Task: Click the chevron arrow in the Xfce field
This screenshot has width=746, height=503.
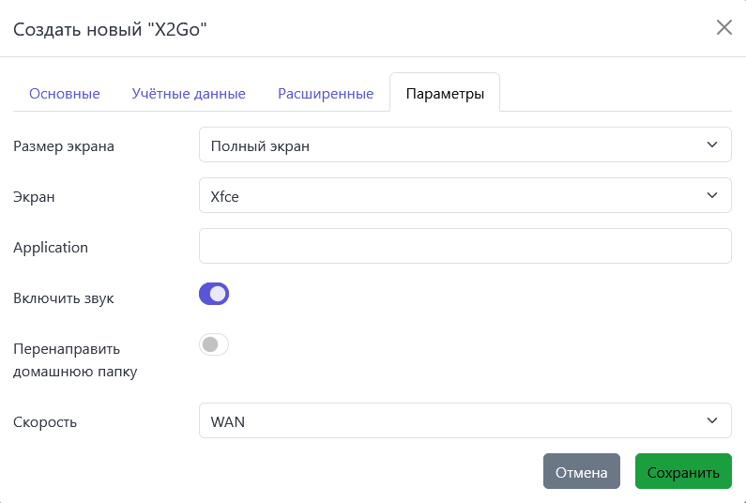Action: tap(711, 196)
